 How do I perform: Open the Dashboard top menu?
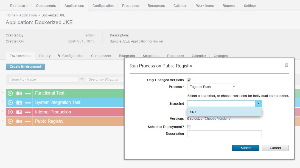tap(19, 6)
